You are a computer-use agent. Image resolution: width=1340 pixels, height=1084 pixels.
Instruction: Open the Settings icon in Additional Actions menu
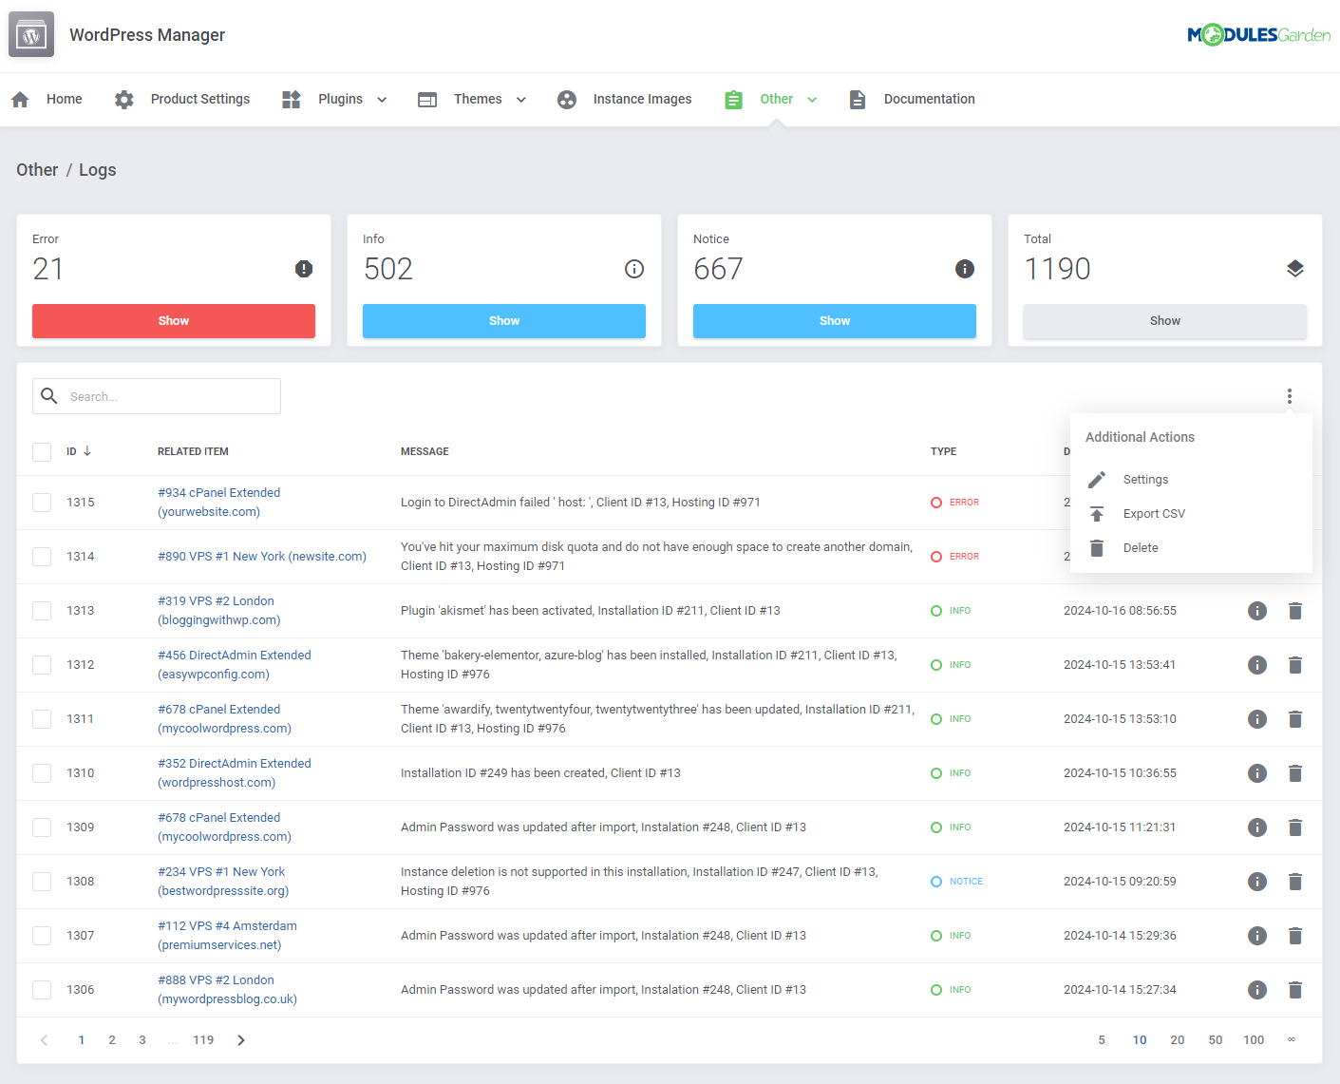click(1097, 479)
